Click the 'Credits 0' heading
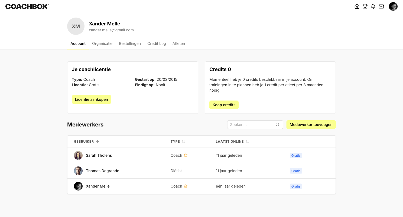Image resolution: width=403 pixels, height=217 pixels. (220, 69)
